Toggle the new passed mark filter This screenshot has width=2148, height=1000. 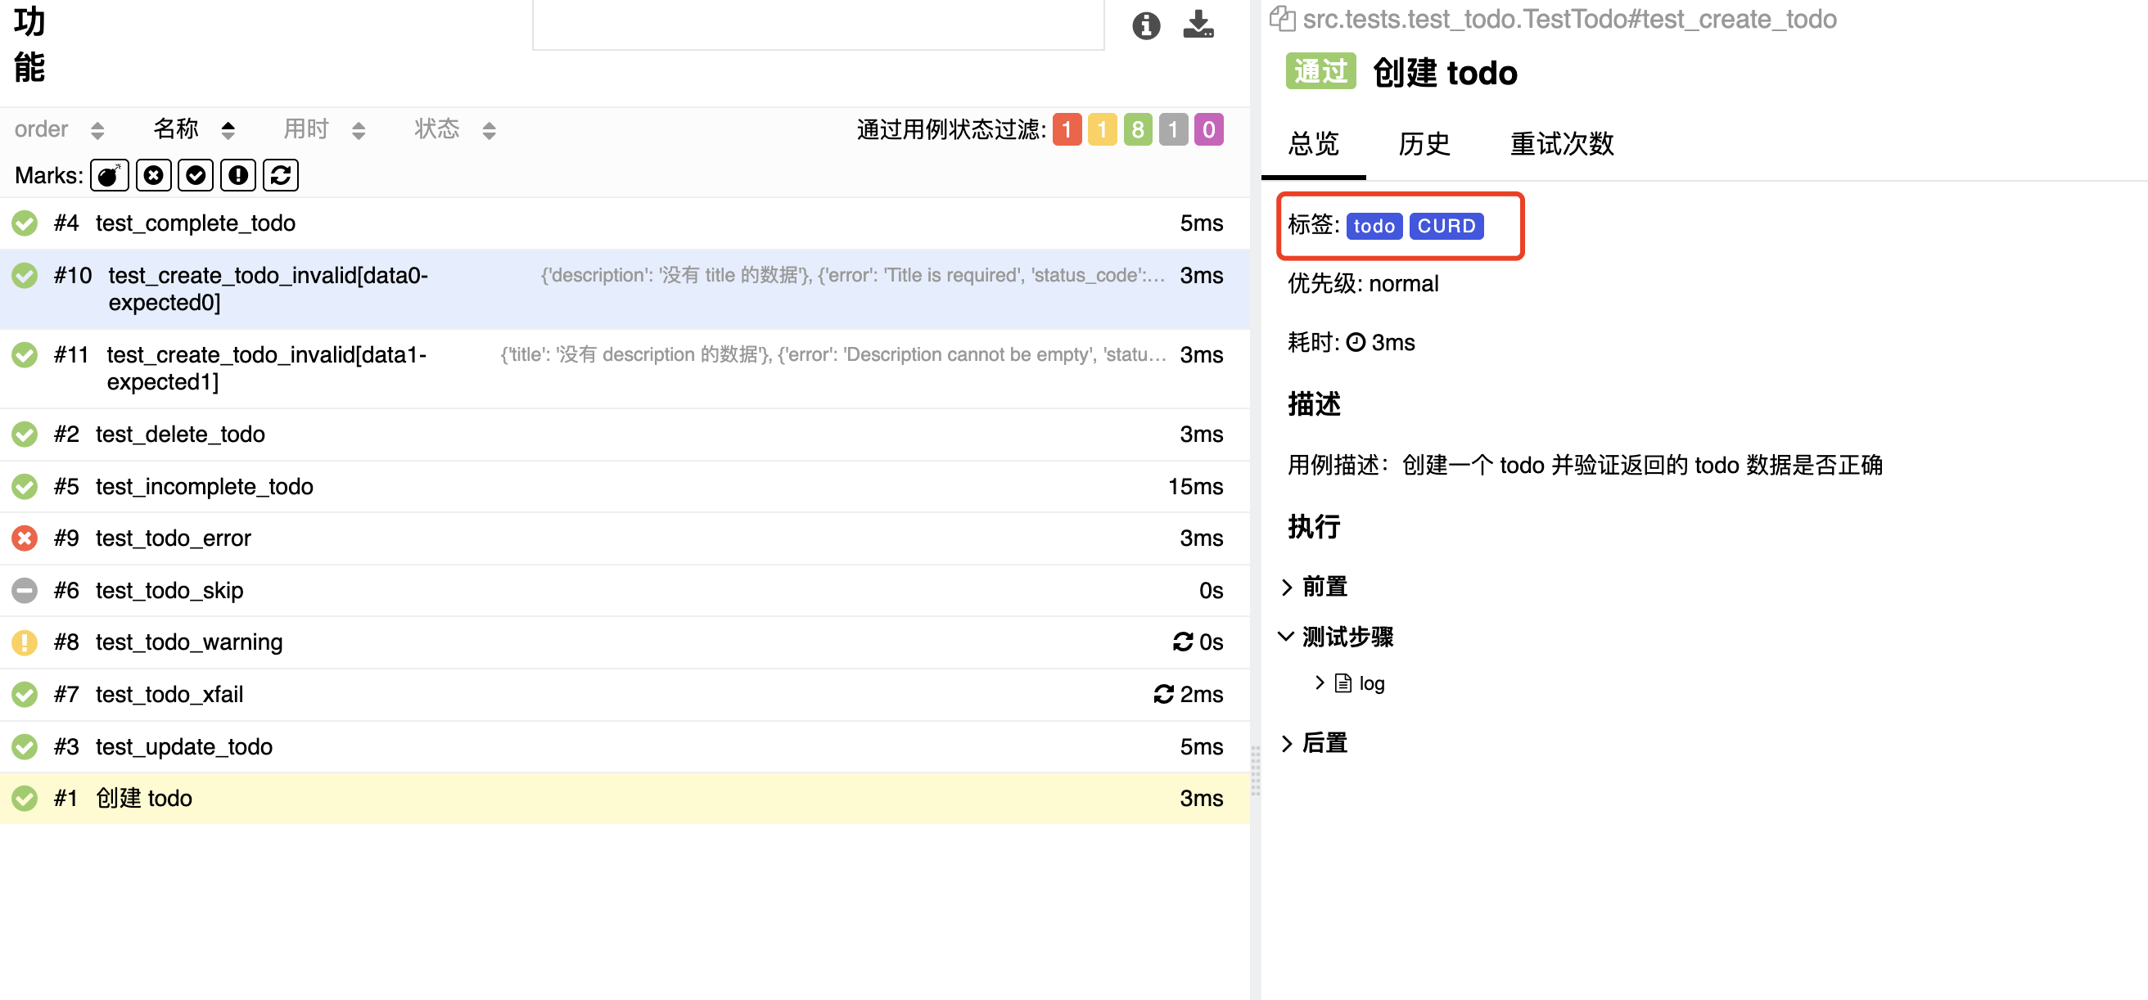point(195,175)
